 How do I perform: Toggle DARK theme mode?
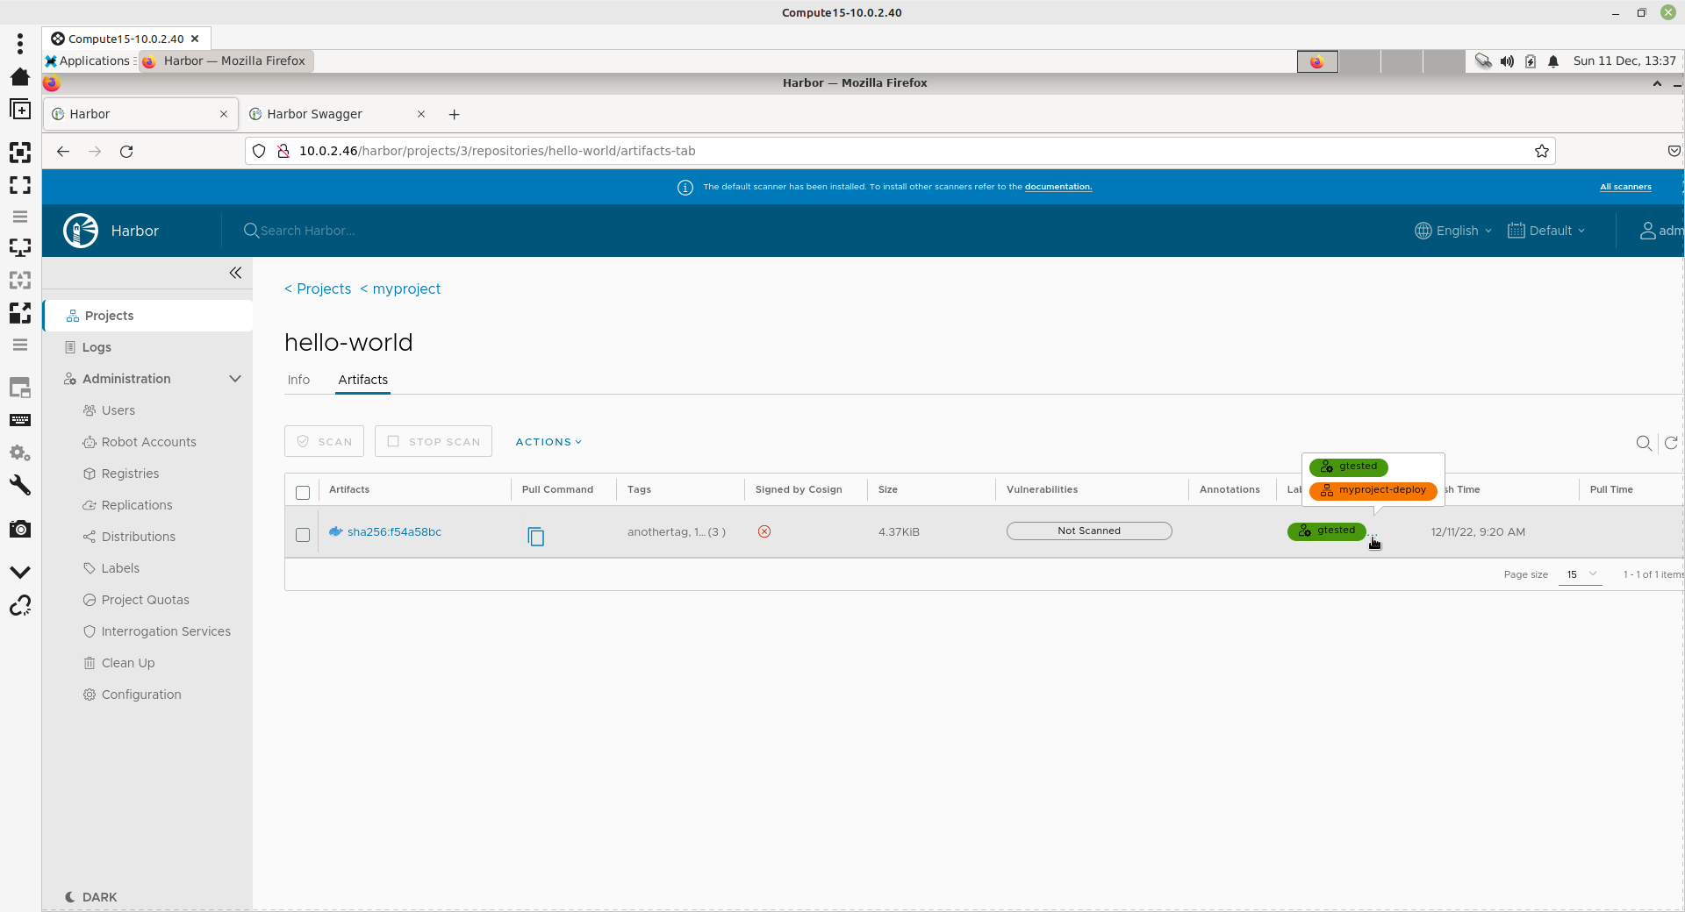point(91,897)
